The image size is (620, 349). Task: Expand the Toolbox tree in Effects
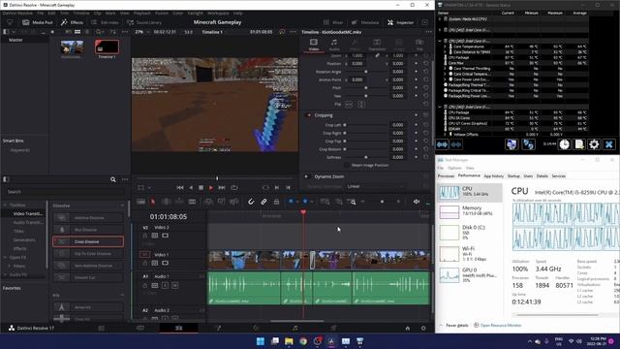click(5, 205)
